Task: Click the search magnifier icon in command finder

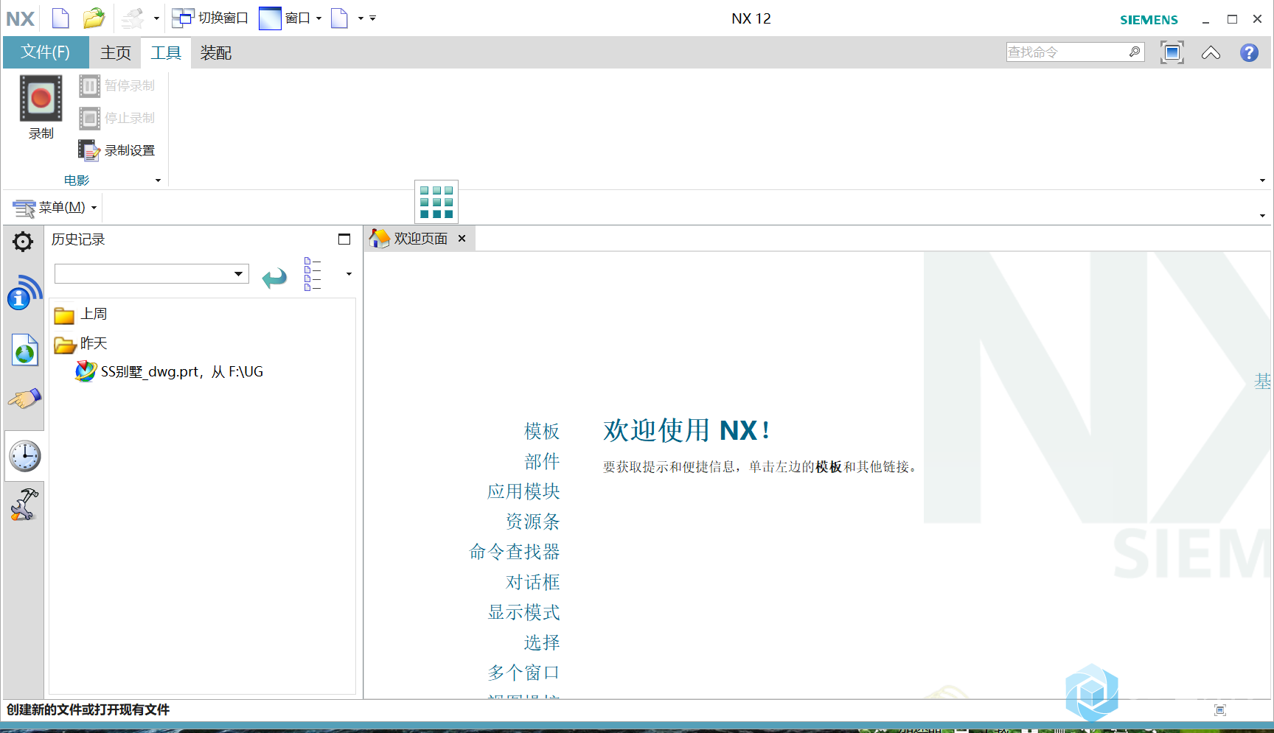Action: click(x=1135, y=52)
